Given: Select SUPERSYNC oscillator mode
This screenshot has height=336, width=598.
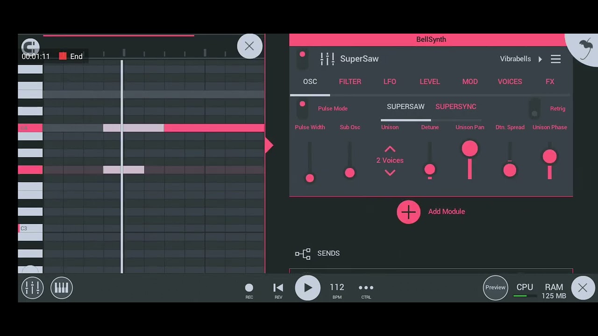Looking at the screenshot, I should coord(456,107).
